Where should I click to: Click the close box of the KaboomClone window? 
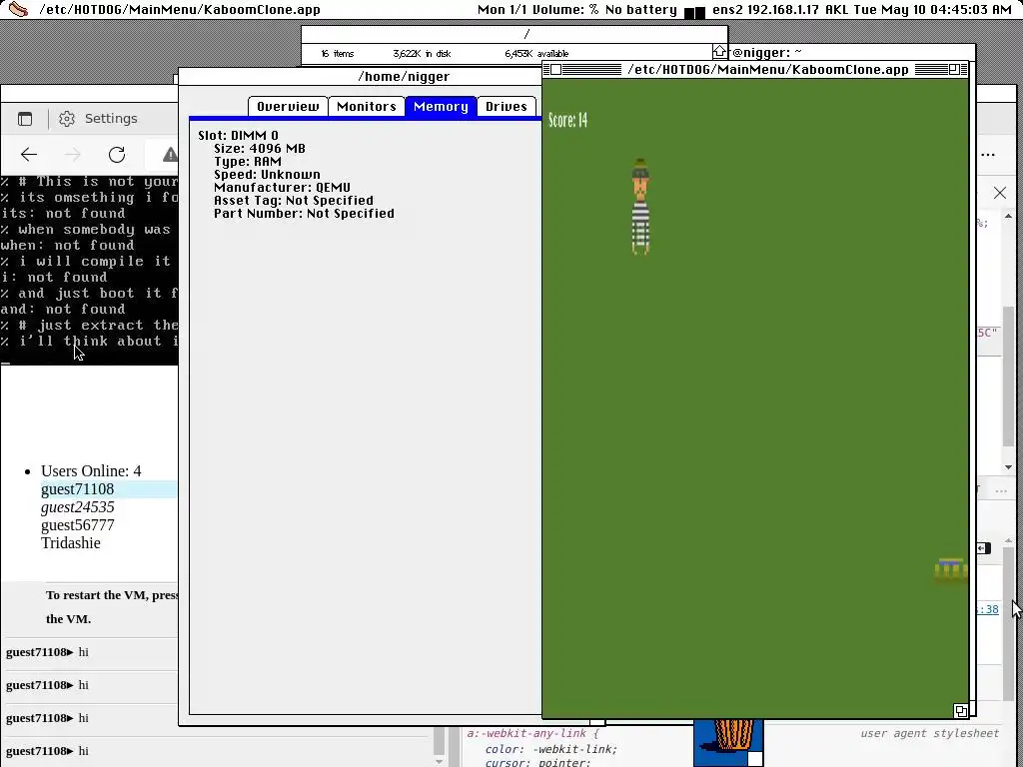(x=555, y=69)
